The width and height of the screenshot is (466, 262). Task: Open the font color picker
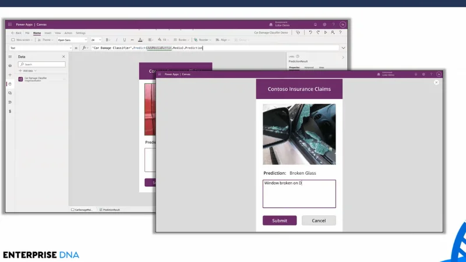(x=140, y=40)
